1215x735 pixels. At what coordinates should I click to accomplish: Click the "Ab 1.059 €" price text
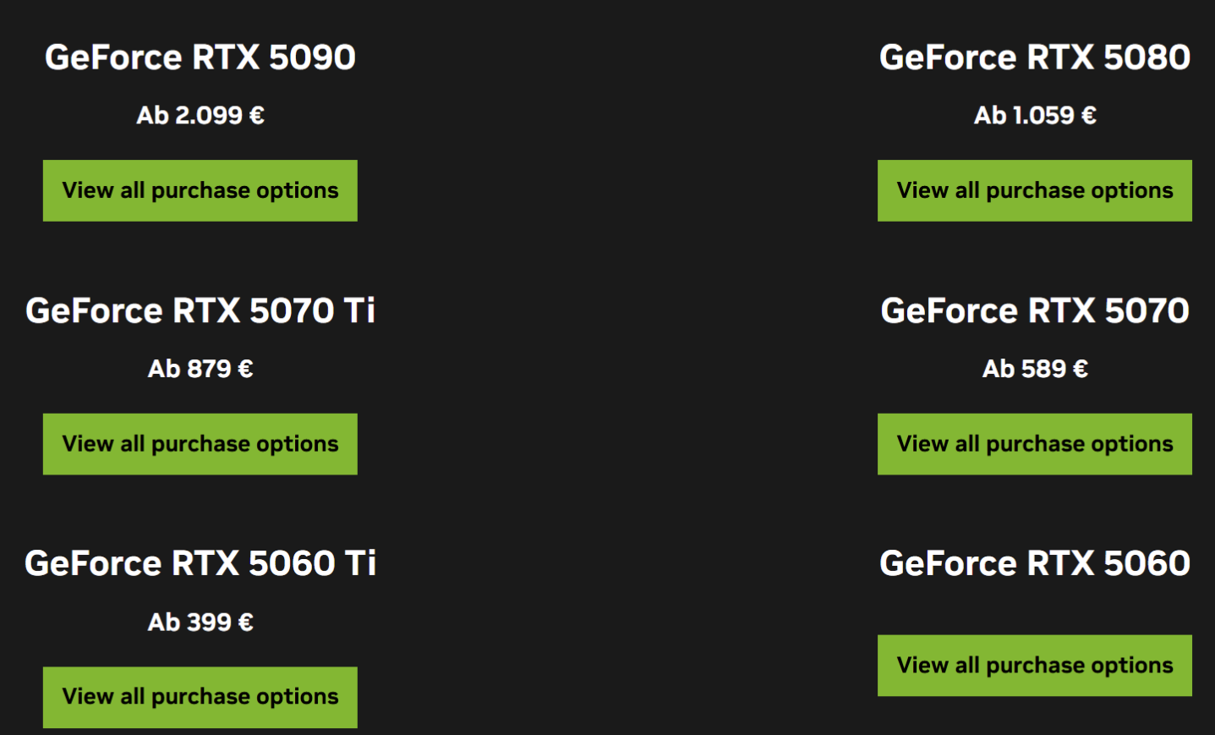[x=1034, y=115]
